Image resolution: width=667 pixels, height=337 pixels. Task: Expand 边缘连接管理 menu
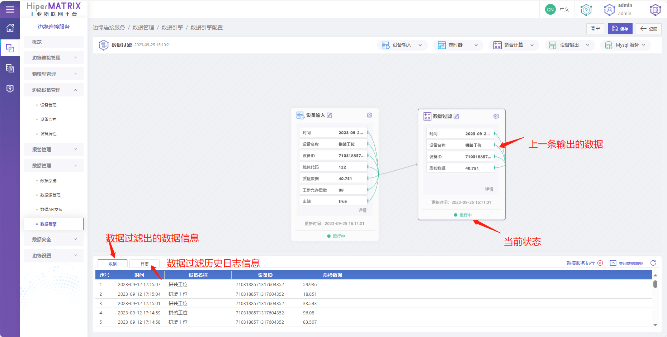[x=54, y=58]
